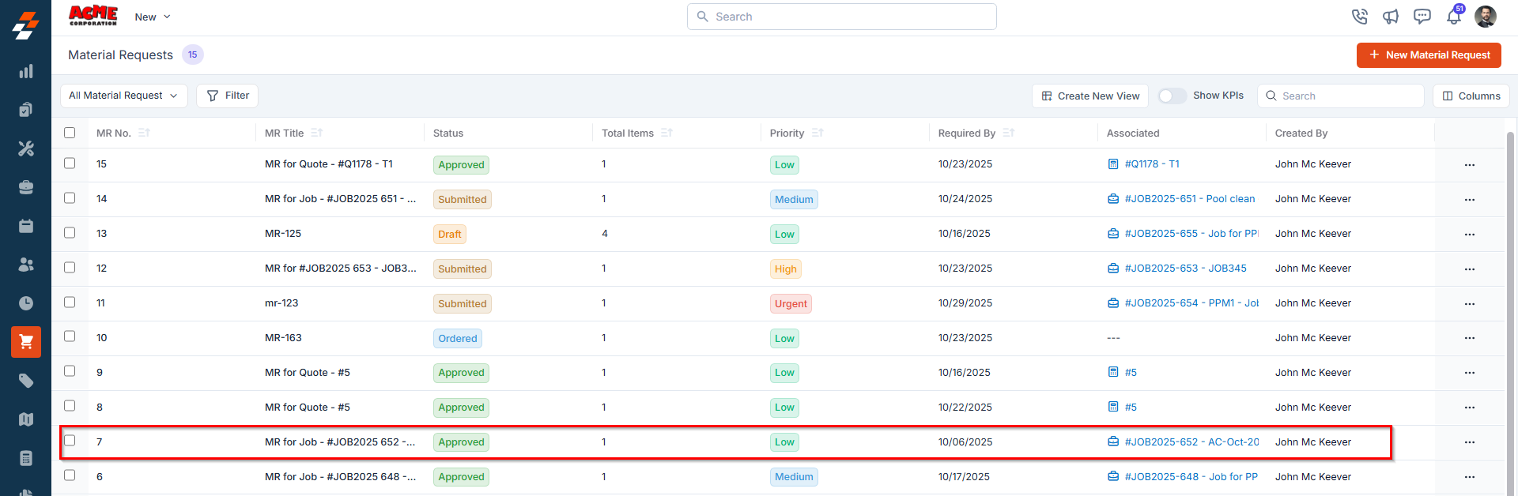Open the calculator sidebar icon

(x=26, y=458)
